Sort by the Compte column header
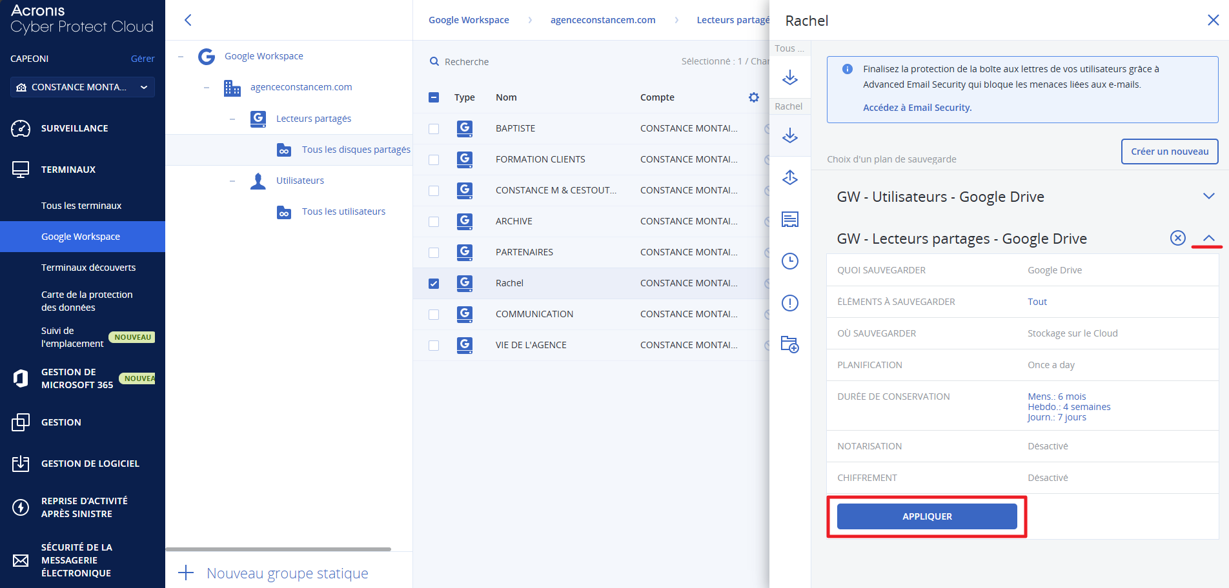This screenshot has width=1229, height=588. (x=657, y=97)
